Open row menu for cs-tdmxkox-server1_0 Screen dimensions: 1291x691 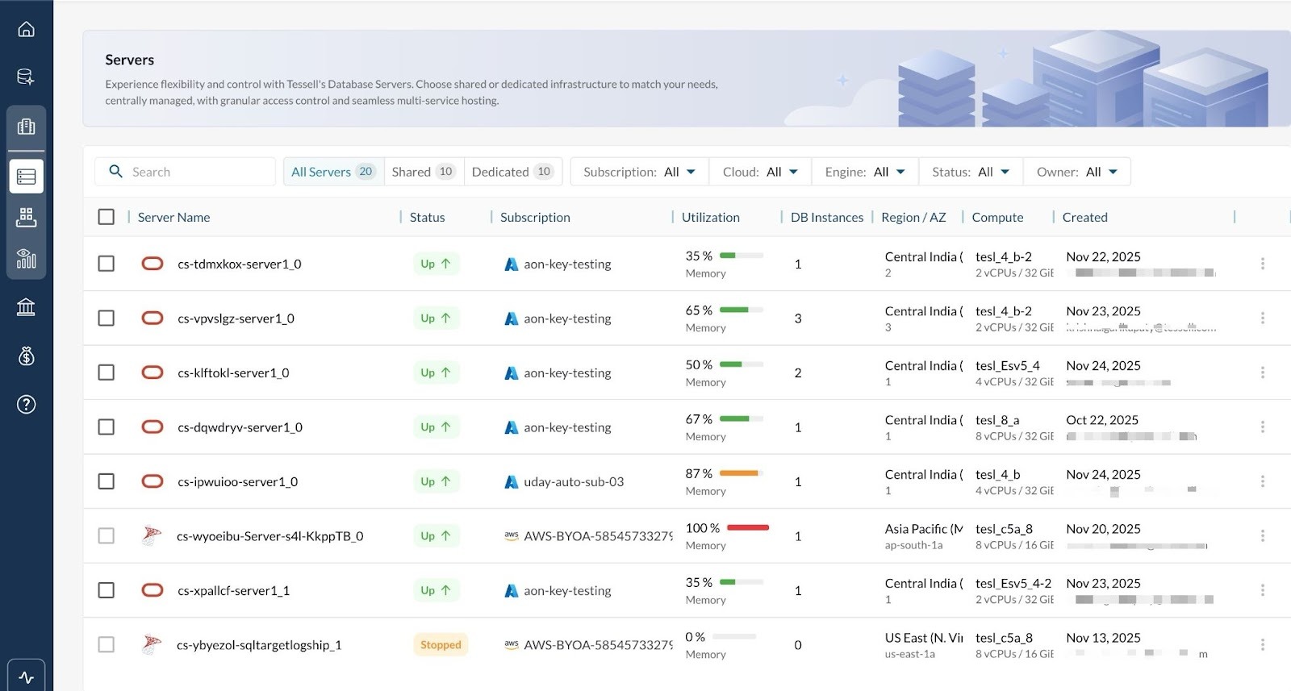coord(1262,264)
